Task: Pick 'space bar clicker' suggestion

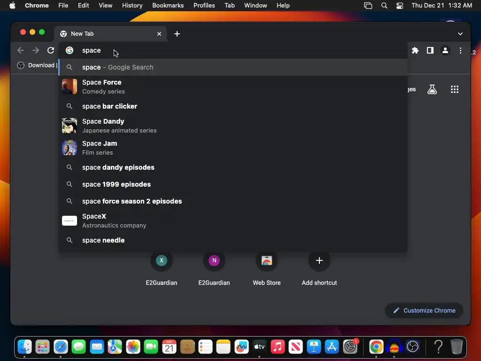Action: click(233, 106)
